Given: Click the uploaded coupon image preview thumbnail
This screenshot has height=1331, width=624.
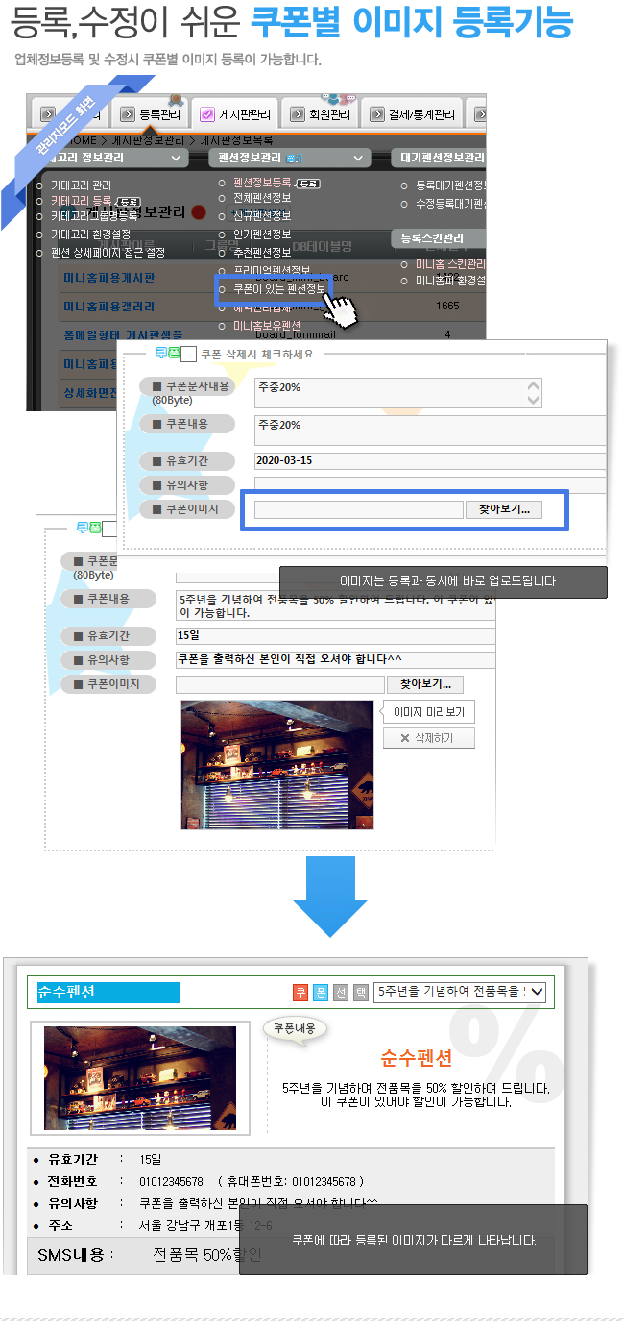Looking at the screenshot, I should (277, 765).
